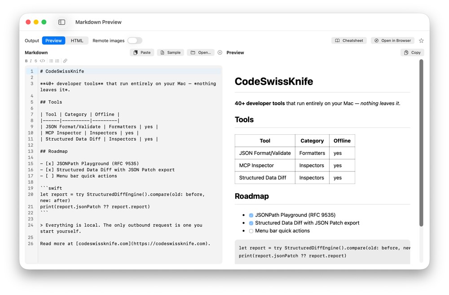449x295 pixels.
Task: Click the preview pane vertical scrollbar
Action: [x=421, y=143]
